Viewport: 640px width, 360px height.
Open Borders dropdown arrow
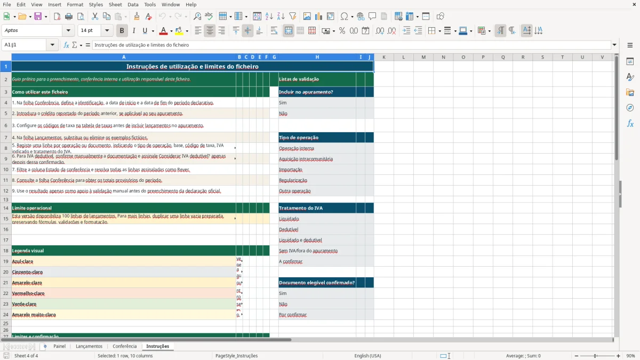(439, 31)
